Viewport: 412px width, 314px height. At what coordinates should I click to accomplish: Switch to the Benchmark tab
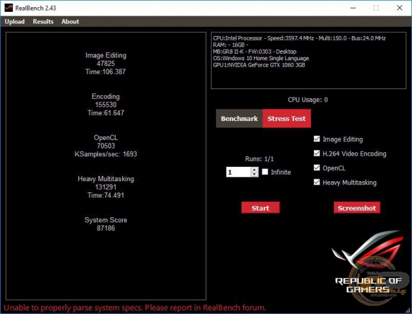(x=239, y=118)
